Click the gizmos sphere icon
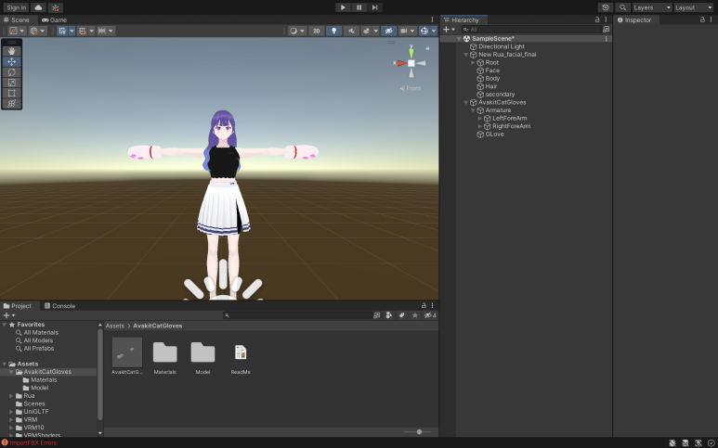 point(424,31)
